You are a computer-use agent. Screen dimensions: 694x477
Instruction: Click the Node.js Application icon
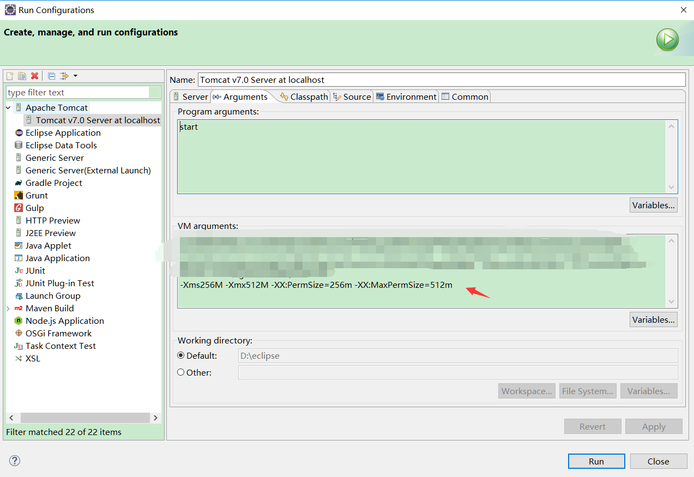pyautogui.click(x=19, y=321)
